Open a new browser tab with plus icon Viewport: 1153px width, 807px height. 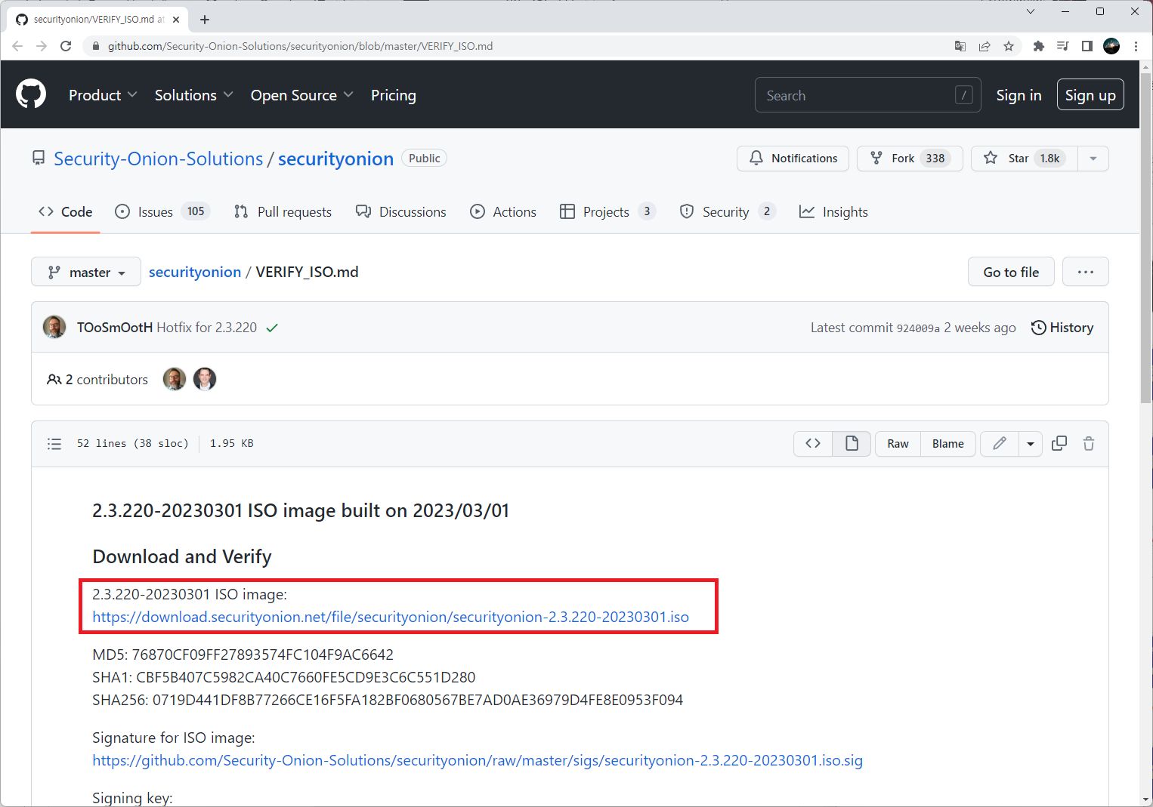[x=205, y=20]
